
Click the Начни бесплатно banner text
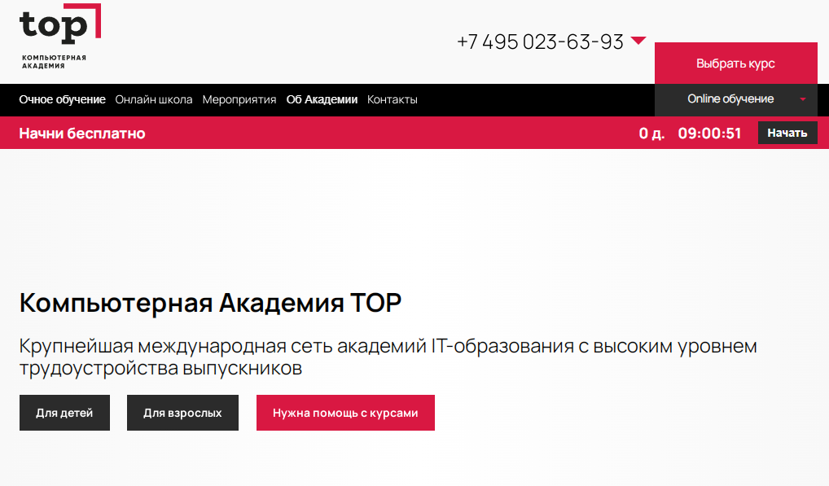(x=82, y=134)
